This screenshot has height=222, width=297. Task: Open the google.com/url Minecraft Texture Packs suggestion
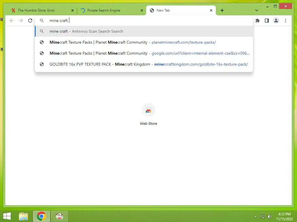[x=144, y=53]
